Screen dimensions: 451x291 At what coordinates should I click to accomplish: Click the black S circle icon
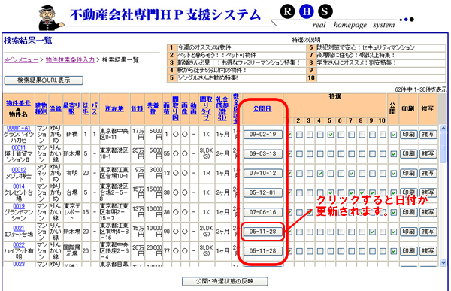tap(325, 11)
